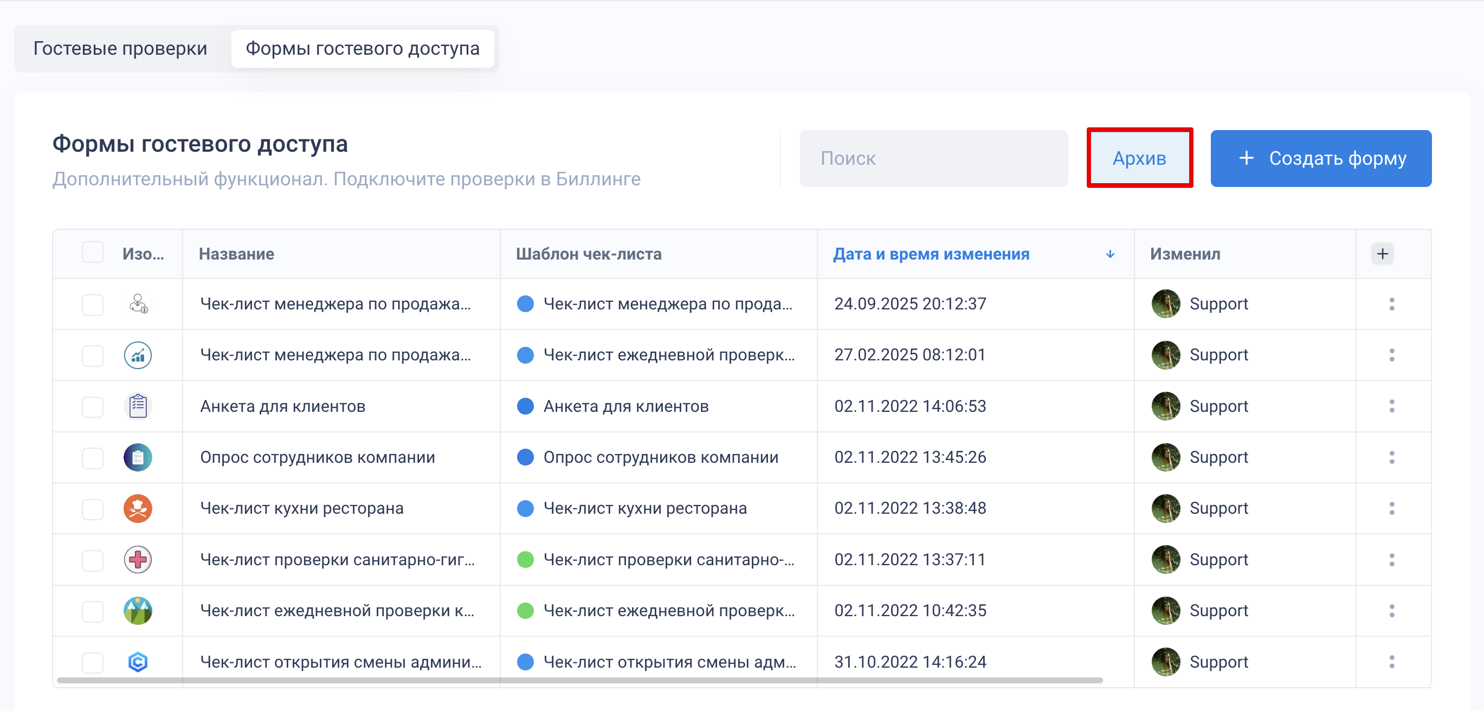
Task: Sort by Название column header
Action: (x=236, y=254)
